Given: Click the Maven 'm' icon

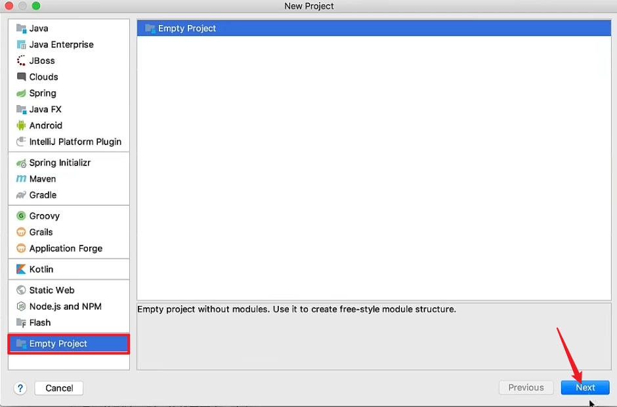Looking at the screenshot, I should 21,179.
